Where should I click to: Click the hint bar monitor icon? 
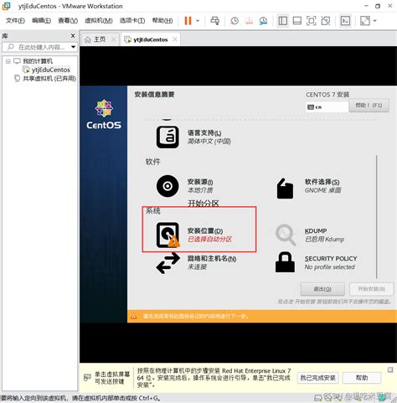coord(87,378)
